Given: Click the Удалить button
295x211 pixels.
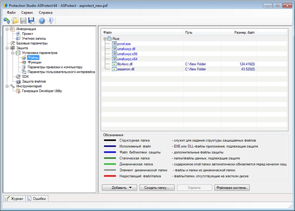Looking at the screenshot, I should [194, 188].
